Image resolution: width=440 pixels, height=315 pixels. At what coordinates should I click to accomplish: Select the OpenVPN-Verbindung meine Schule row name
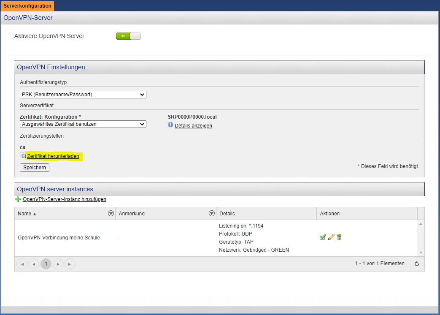point(59,238)
